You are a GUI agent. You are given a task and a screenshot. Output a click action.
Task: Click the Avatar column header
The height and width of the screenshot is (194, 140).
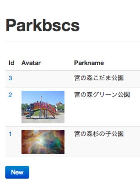(31, 63)
